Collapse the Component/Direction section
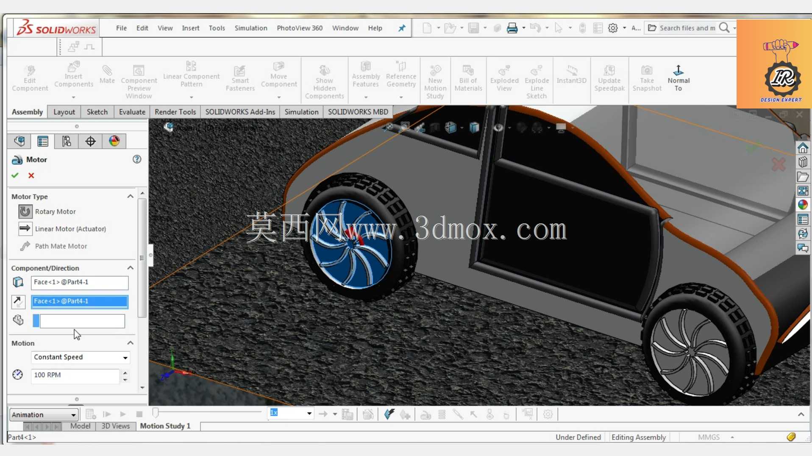This screenshot has width=812, height=456. [130, 268]
